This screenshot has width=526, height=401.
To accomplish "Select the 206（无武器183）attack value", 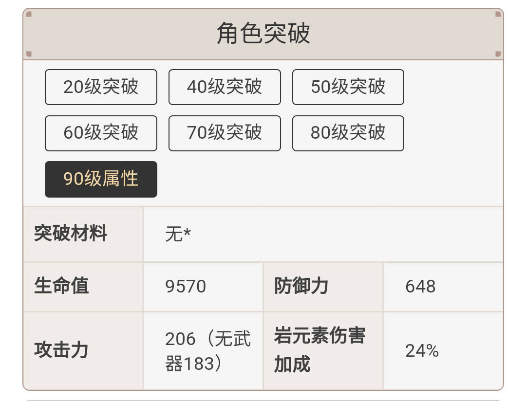I will coord(208,351).
